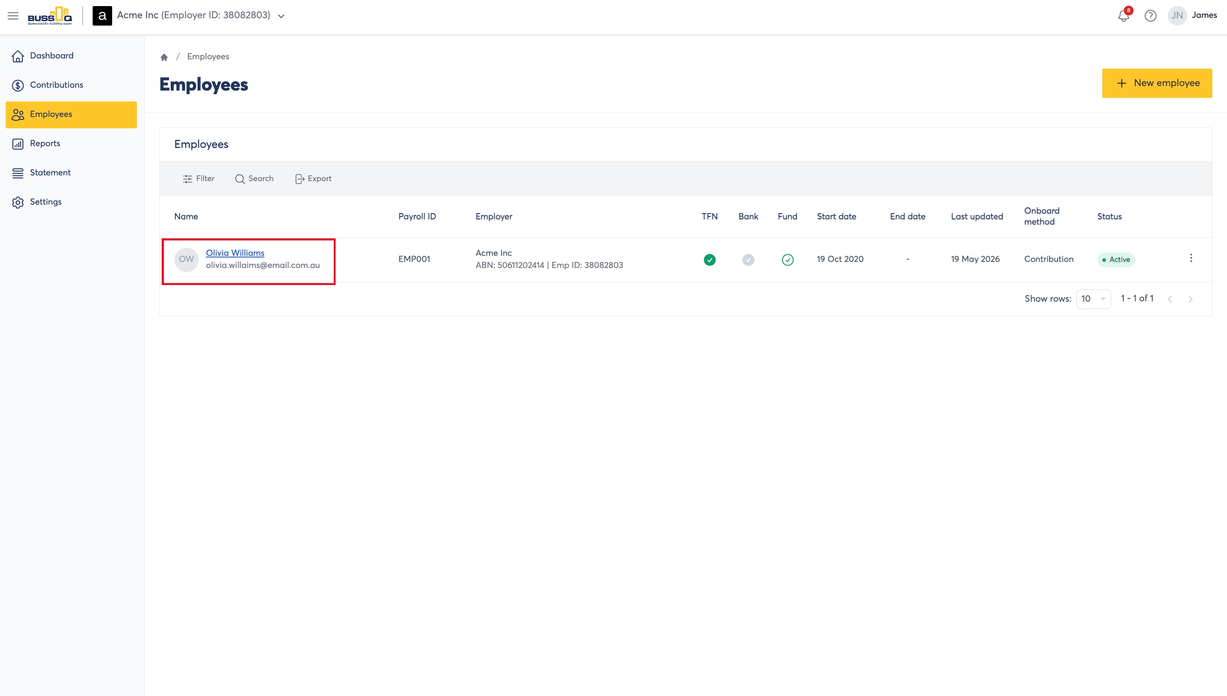Open the Show rows dropdown

(1093, 299)
